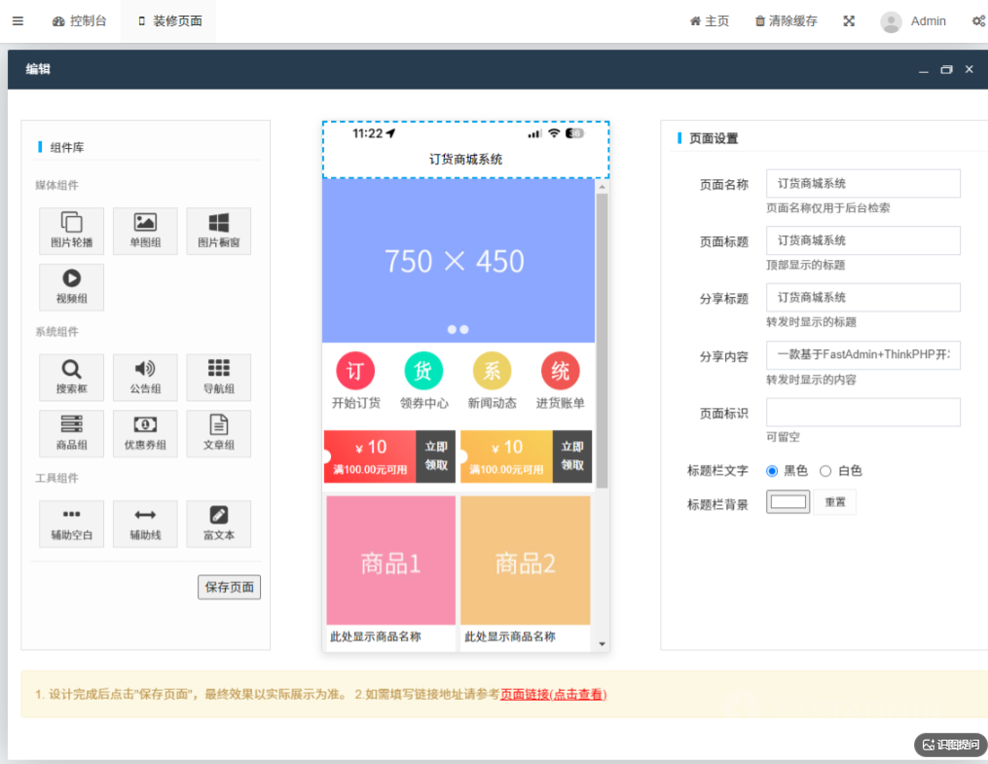This screenshot has height=764, width=988.
Task: Open the 标题栏背景 color picker swatch
Action: pyautogui.click(x=787, y=502)
